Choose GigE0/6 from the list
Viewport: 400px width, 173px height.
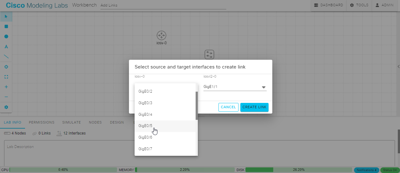pos(165,138)
